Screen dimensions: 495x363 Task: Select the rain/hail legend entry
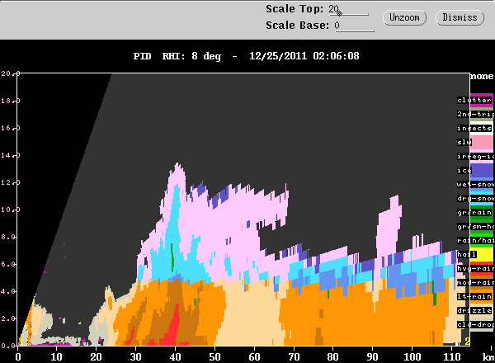tap(474, 240)
